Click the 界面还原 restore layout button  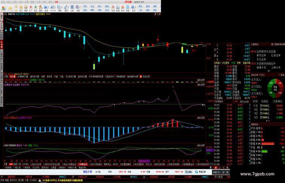pyautogui.click(x=201, y=172)
